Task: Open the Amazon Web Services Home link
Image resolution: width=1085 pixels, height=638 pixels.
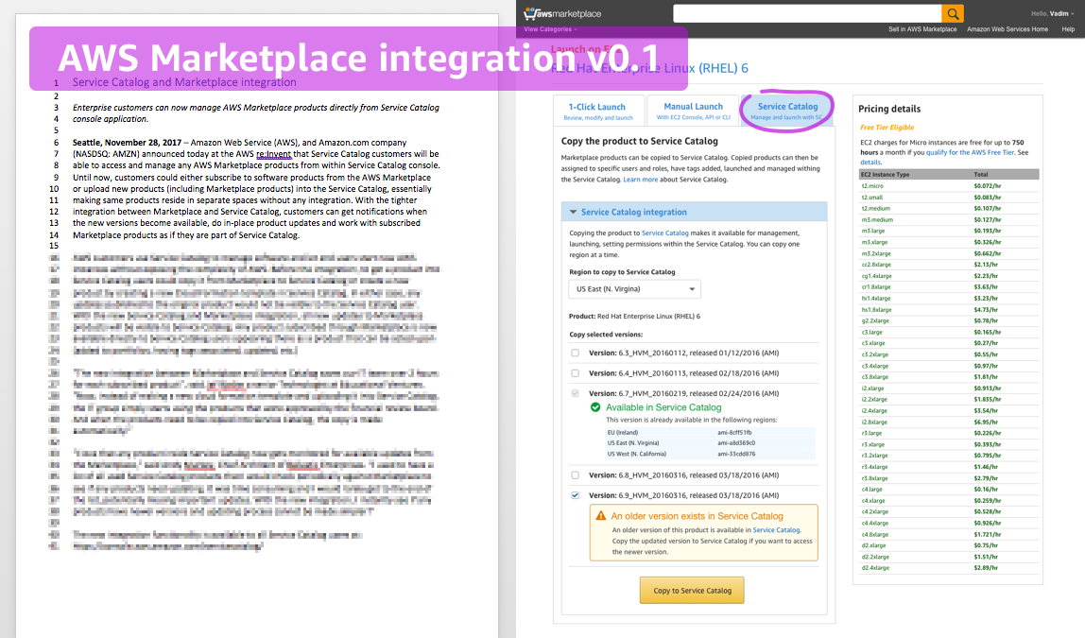Action: tap(1007, 29)
